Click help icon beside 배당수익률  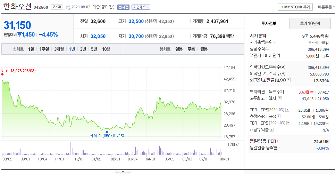click(272, 130)
